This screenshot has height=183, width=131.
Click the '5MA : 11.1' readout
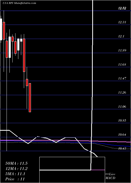[15, 174]
